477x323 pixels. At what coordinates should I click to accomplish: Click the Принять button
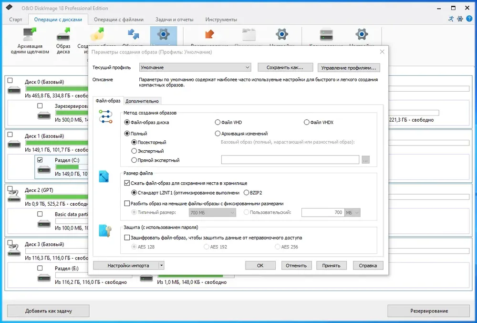tap(332, 266)
